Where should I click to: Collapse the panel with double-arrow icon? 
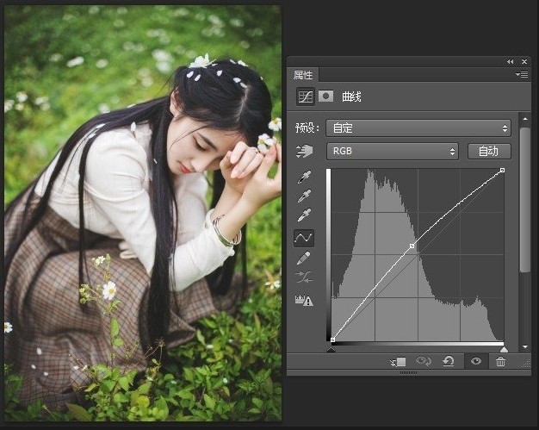510,61
